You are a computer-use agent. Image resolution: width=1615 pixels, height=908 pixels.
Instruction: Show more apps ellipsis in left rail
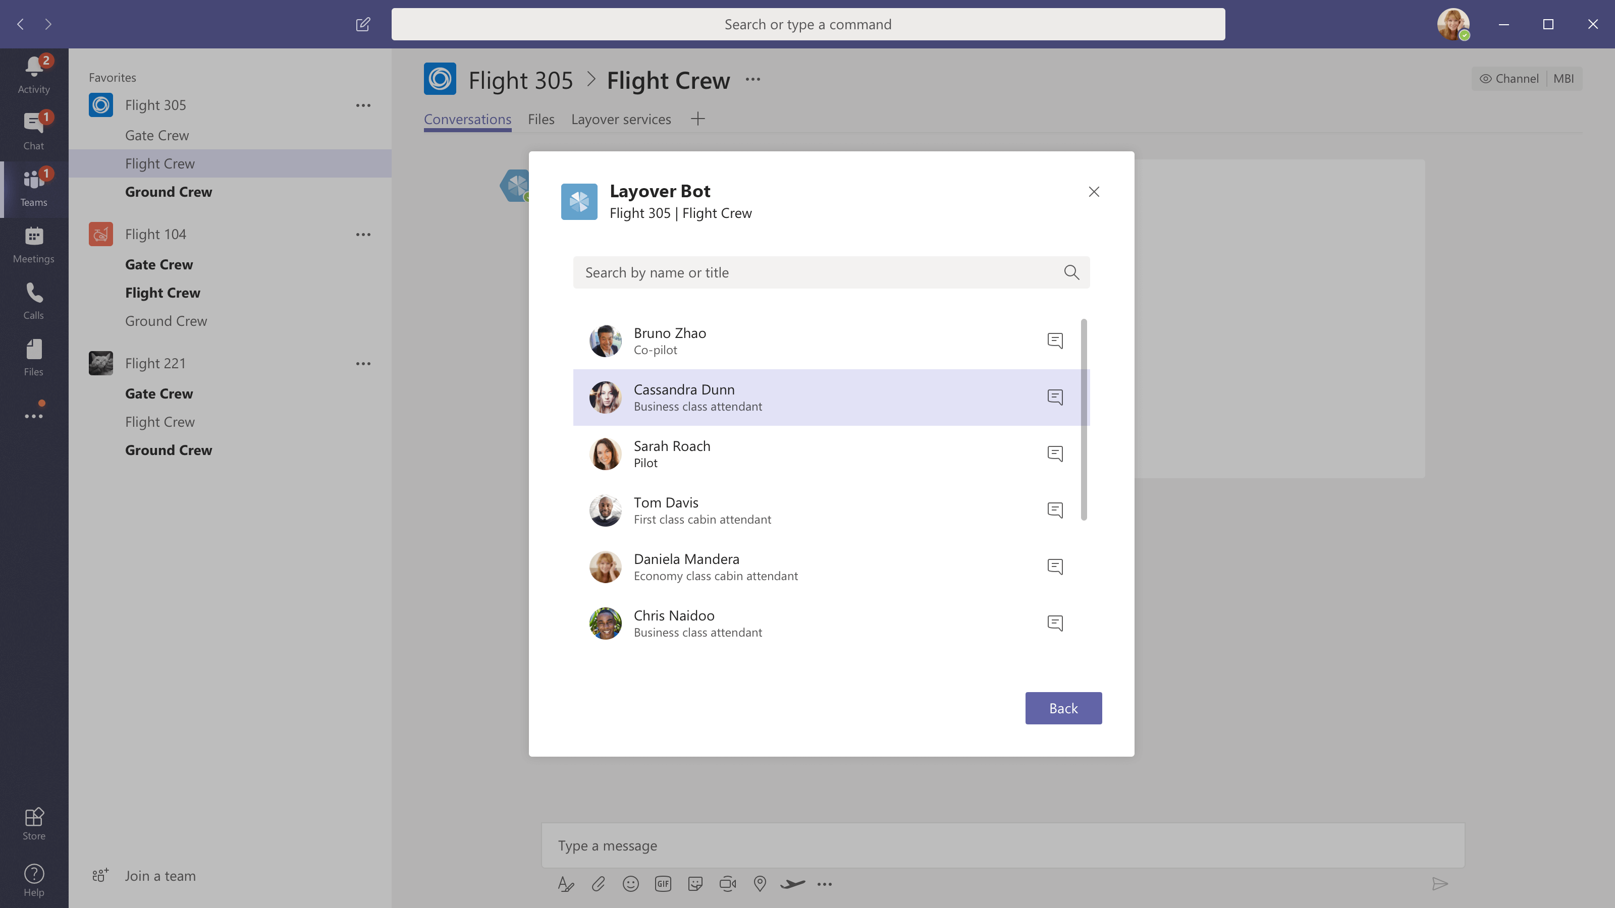tap(34, 416)
